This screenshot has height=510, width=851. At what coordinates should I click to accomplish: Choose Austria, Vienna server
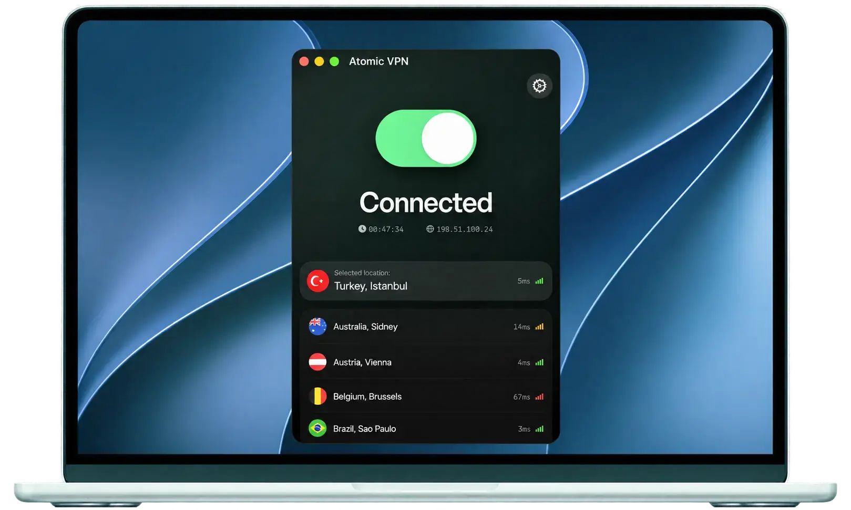coord(426,362)
